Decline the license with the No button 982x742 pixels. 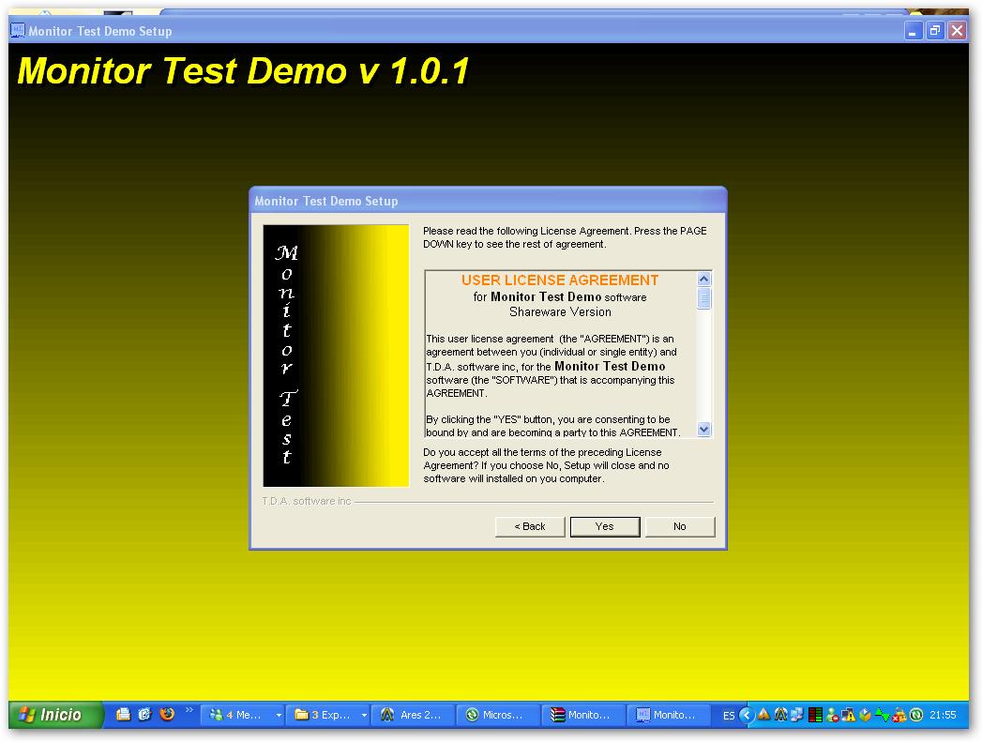[x=679, y=526]
